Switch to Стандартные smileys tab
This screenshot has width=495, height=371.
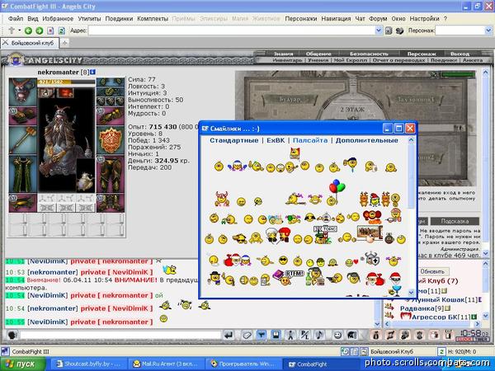[234, 140]
